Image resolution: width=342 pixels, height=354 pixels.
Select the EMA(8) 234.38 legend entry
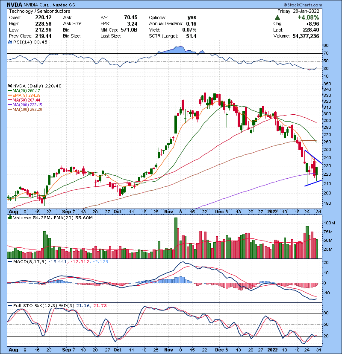coord(24,95)
